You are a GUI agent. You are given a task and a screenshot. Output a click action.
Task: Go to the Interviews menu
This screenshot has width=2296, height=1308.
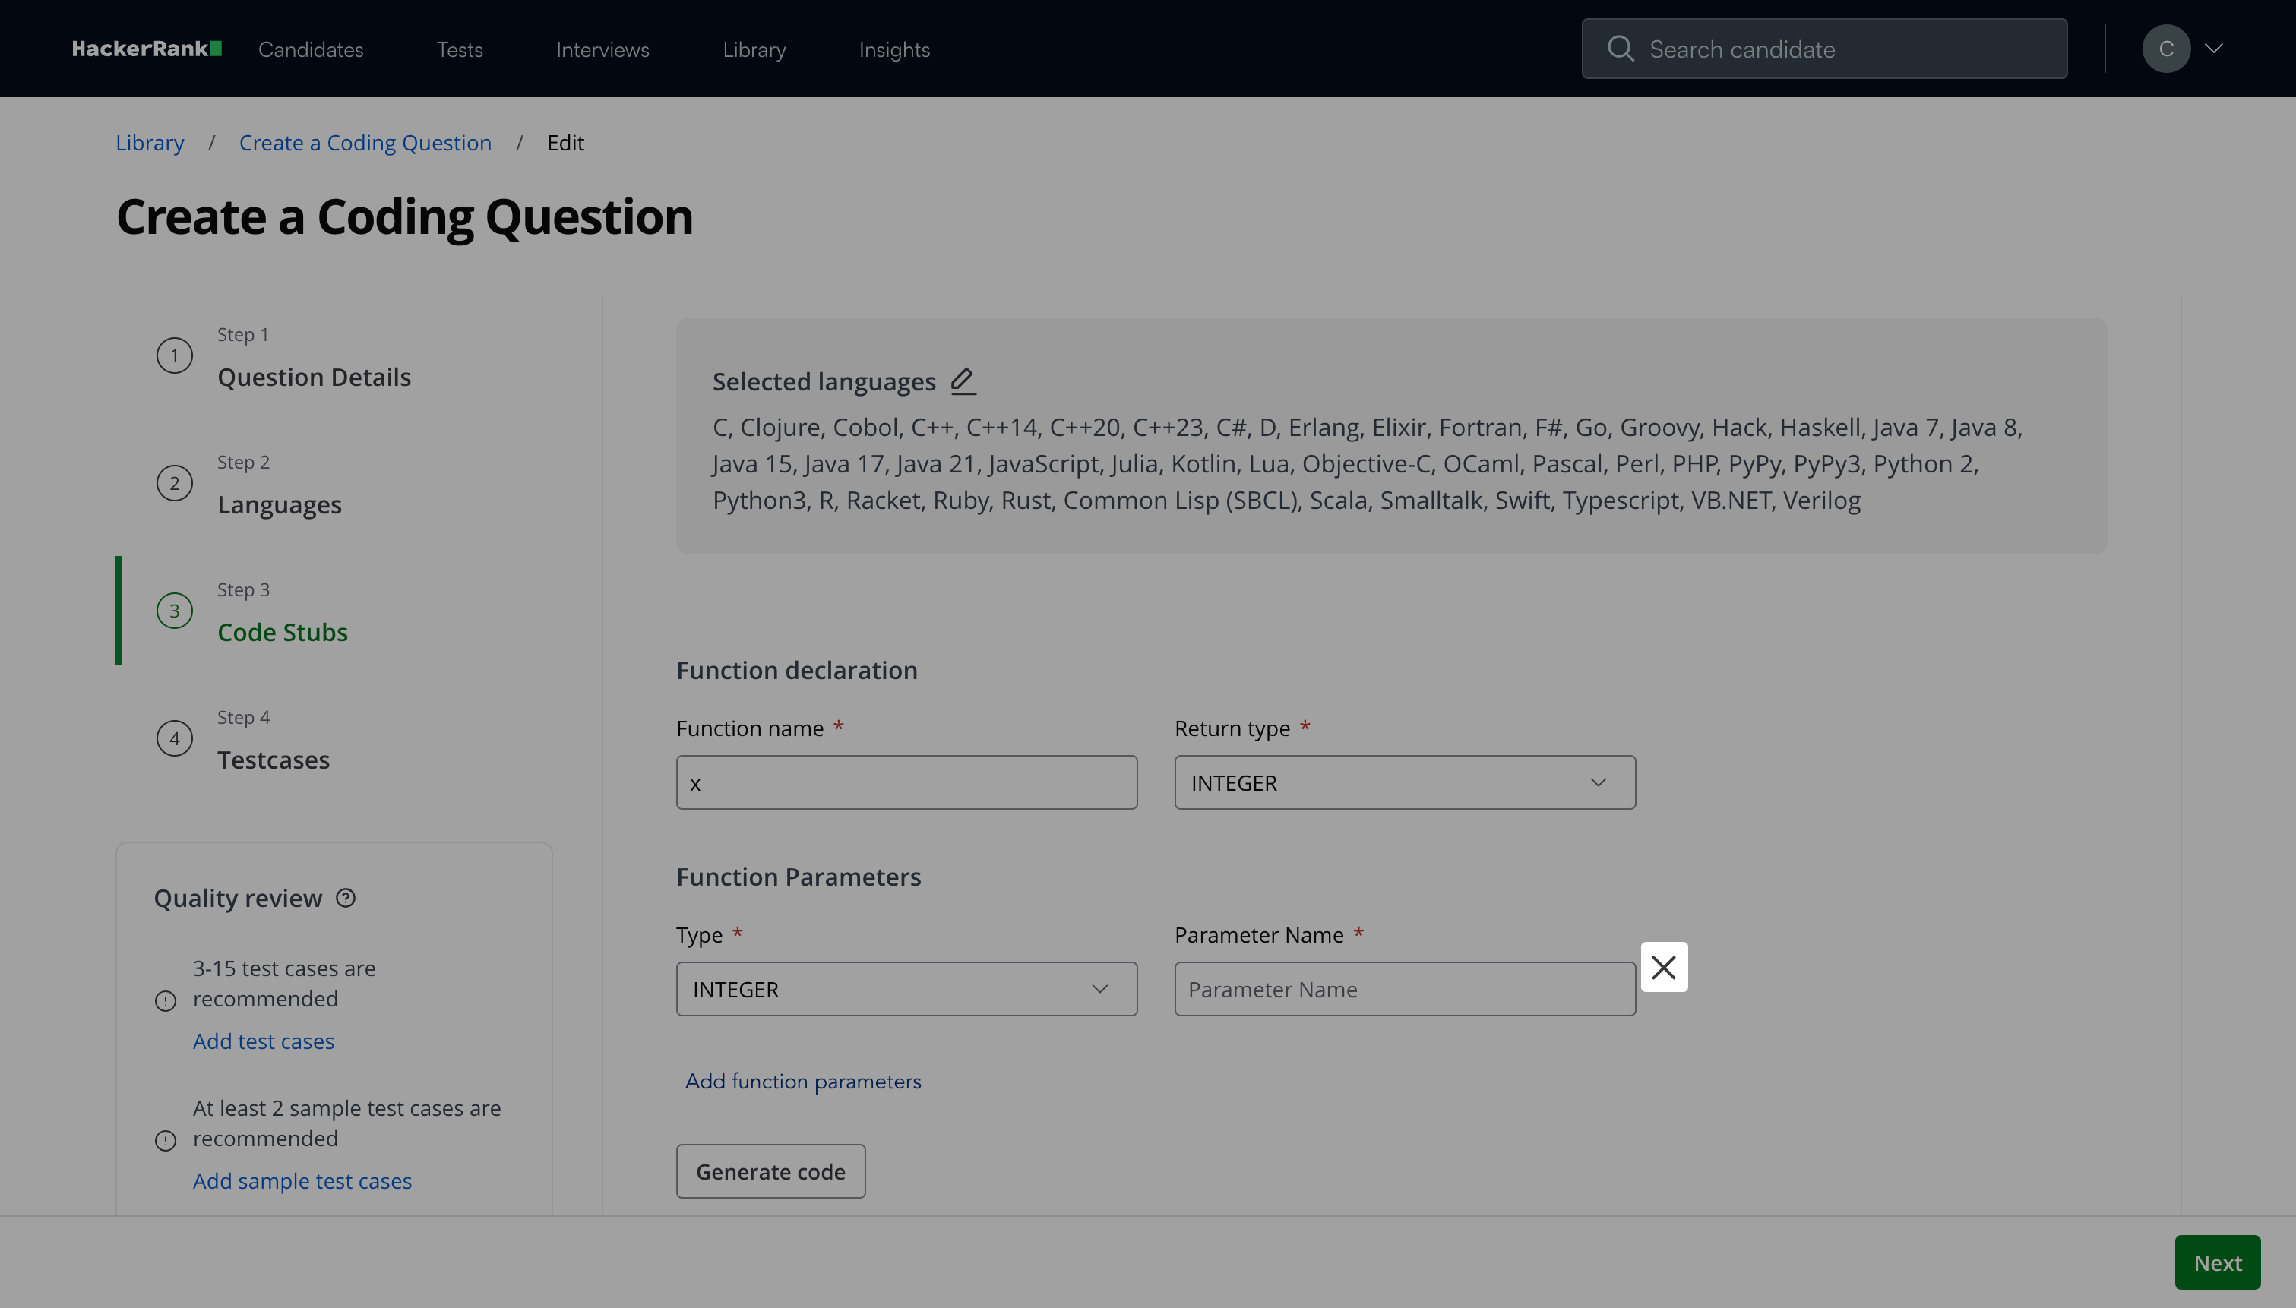click(x=602, y=49)
